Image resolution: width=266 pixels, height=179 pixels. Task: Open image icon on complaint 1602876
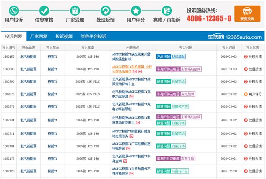click(131, 97)
